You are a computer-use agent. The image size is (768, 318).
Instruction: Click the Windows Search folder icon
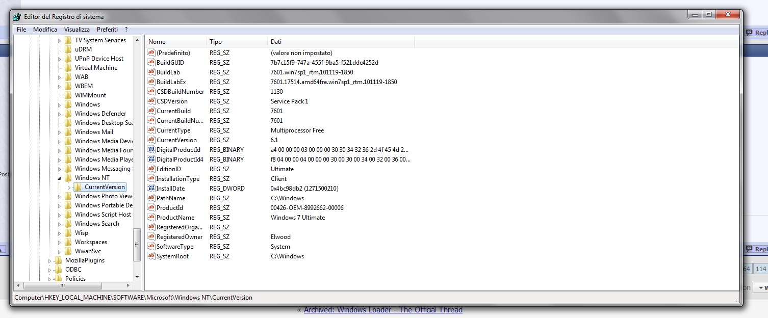tap(68, 224)
